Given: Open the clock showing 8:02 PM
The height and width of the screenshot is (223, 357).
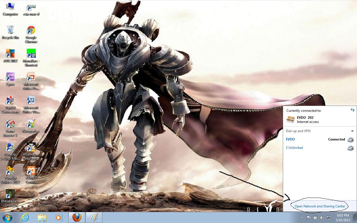Looking at the screenshot, I should click(343, 218).
